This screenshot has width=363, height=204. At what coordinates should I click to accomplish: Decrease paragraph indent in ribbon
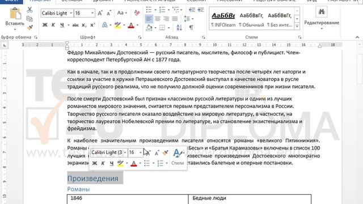pos(192,10)
